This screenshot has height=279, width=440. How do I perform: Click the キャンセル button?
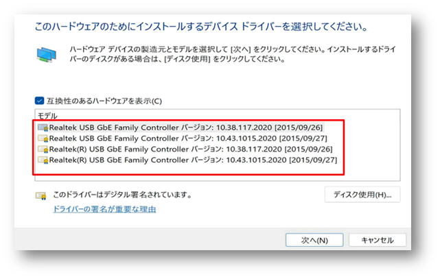[378, 240]
